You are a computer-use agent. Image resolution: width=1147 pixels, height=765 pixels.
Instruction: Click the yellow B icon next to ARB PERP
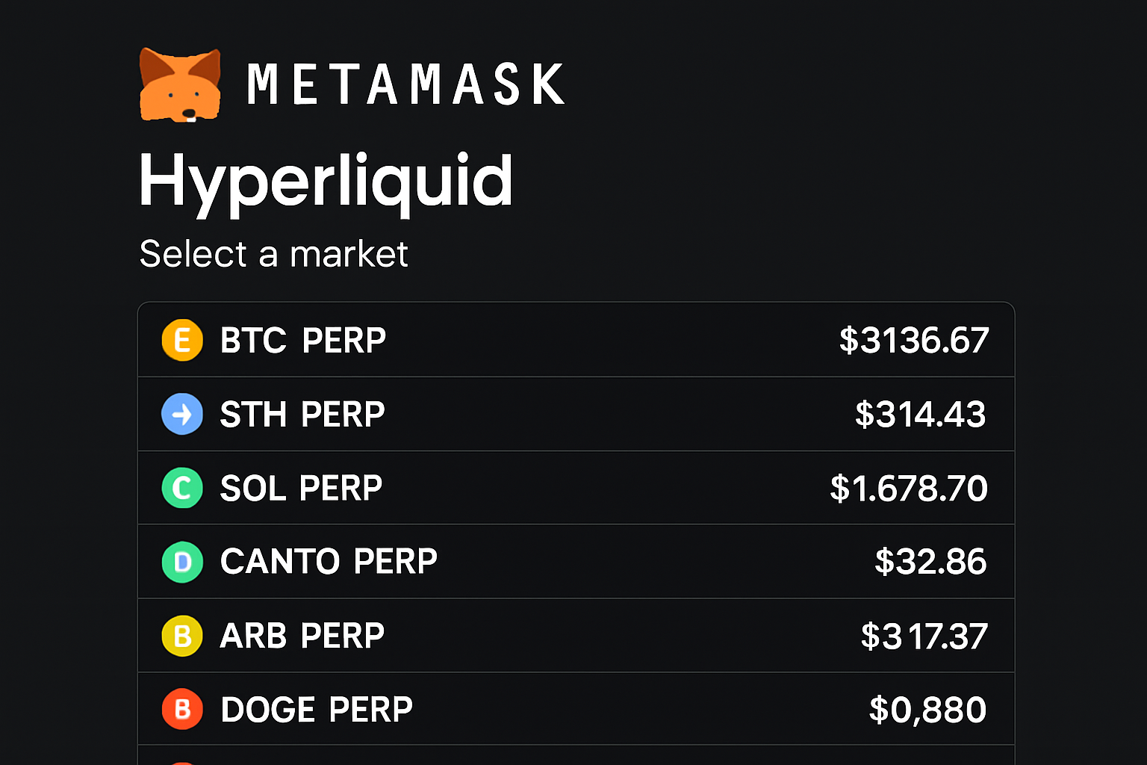coord(181,636)
